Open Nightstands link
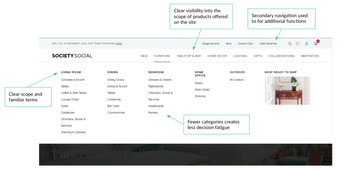345x169 pixels. 156,86
